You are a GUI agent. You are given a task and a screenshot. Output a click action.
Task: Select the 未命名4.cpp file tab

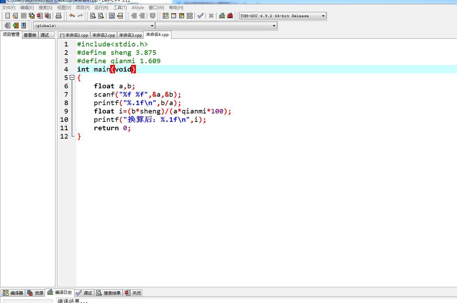(x=157, y=35)
